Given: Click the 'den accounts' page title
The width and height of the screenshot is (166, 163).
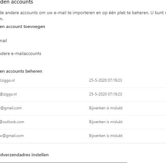Looking at the screenshot, I should pyautogui.click(x=16, y=2).
